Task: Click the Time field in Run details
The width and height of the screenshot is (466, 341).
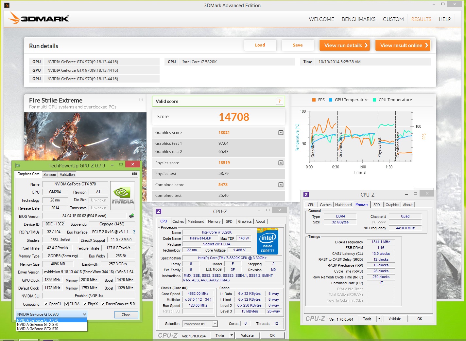Action: (373, 62)
